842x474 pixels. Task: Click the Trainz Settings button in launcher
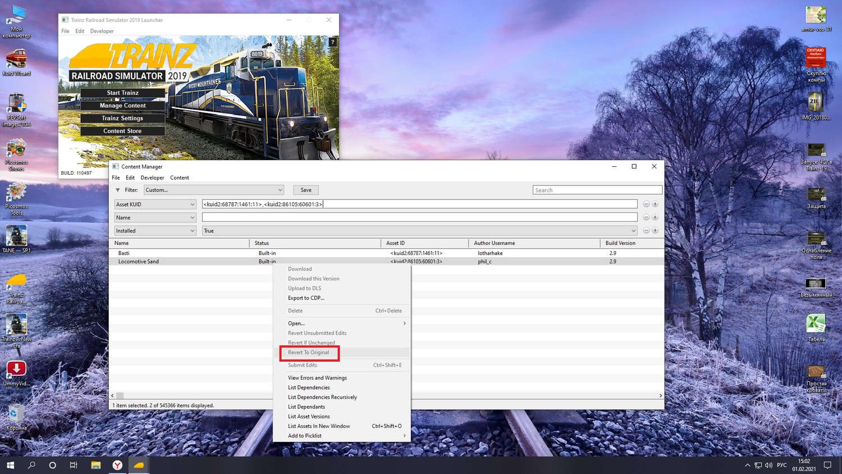[122, 118]
